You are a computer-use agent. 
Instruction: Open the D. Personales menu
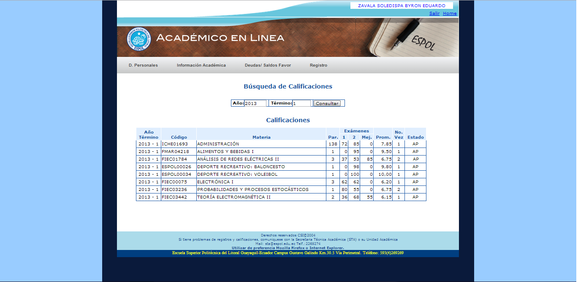coord(143,65)
